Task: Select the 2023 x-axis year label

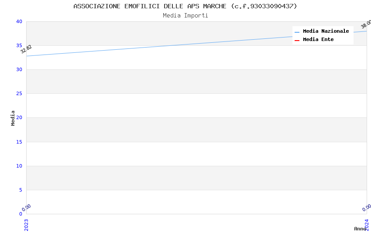Action: 26,225
